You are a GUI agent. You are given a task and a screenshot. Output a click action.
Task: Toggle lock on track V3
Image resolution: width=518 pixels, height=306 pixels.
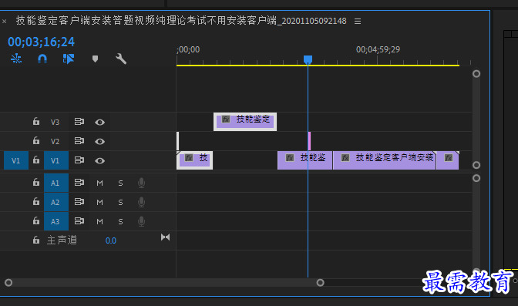pos(36,122)
